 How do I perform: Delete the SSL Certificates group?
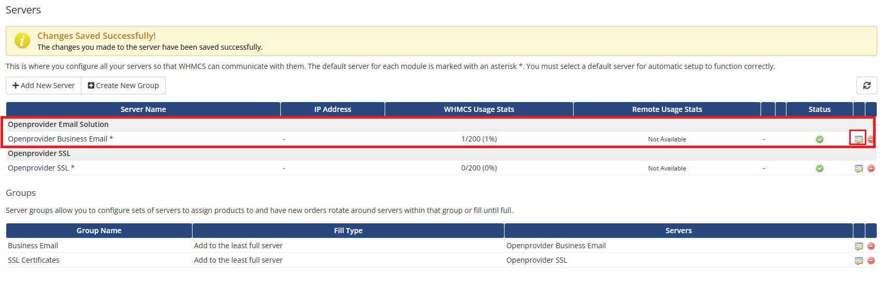[871, 261]
